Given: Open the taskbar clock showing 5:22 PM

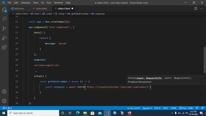Looking at the screenshot, I should pyautogui.click(x=193, y=113).
